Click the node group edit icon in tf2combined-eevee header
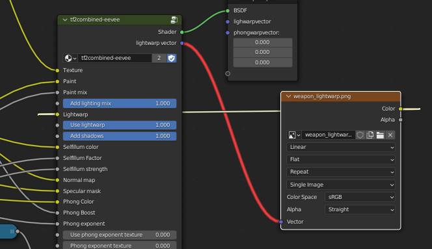This screenshot has width=432, height=249. (174, 20)
